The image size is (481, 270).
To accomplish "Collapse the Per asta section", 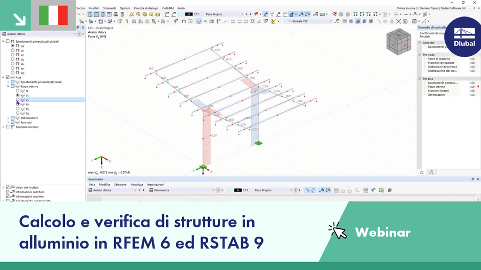I will [x=419, y=79].
